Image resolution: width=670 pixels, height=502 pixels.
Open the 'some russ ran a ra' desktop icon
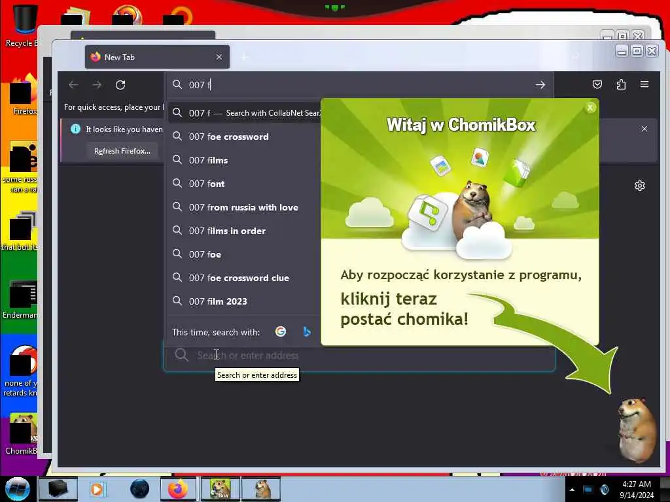coord(20,167)
